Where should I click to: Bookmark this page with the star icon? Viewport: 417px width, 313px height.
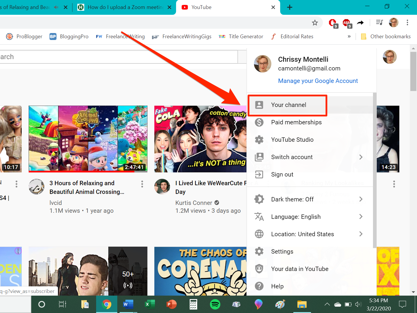(x=315, y=23)
